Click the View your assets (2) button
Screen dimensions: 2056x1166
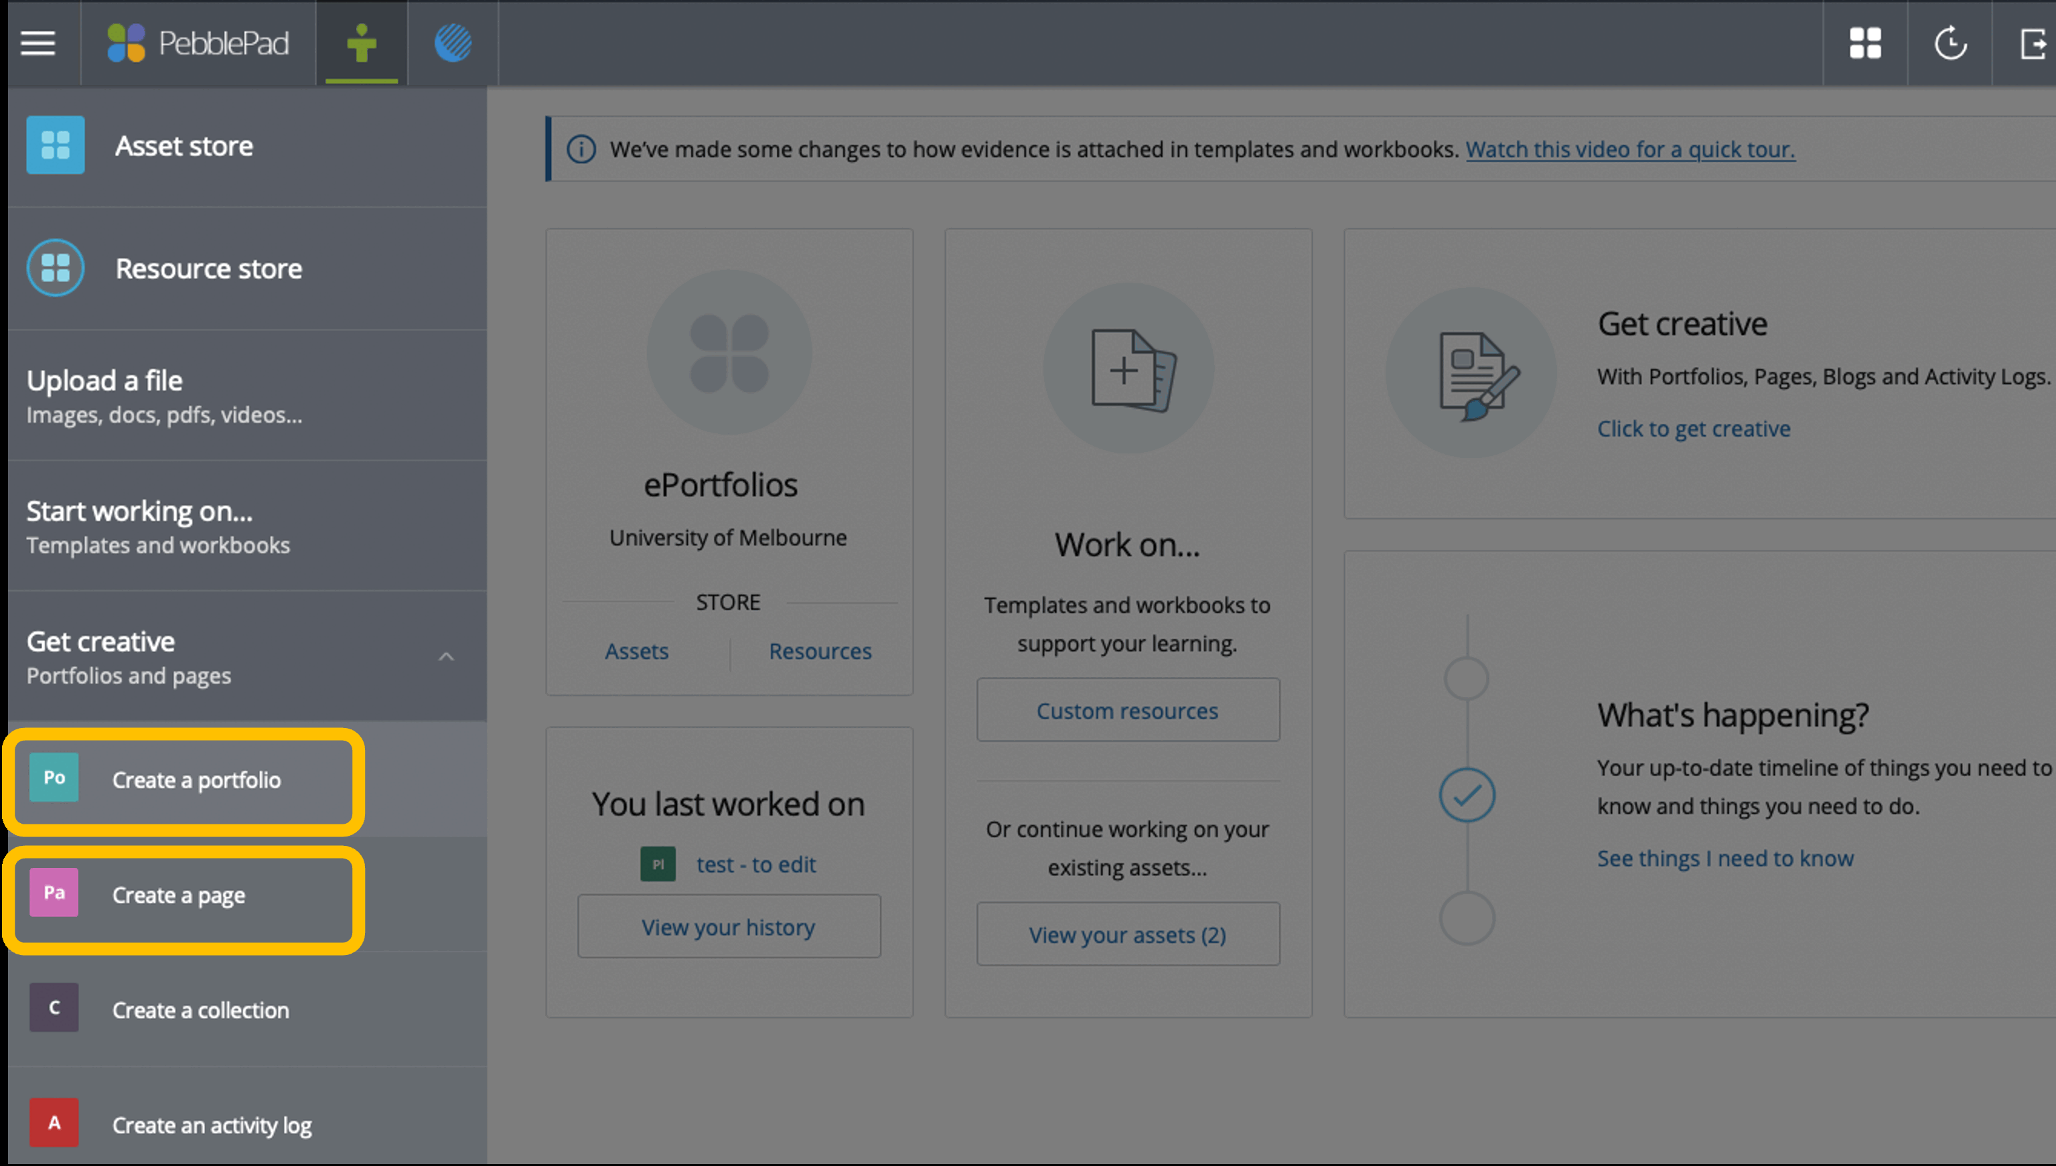(x=1128, y=934)
